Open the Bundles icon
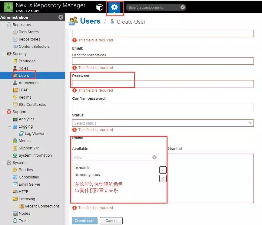262x225 pixels. tap(15, 170)
